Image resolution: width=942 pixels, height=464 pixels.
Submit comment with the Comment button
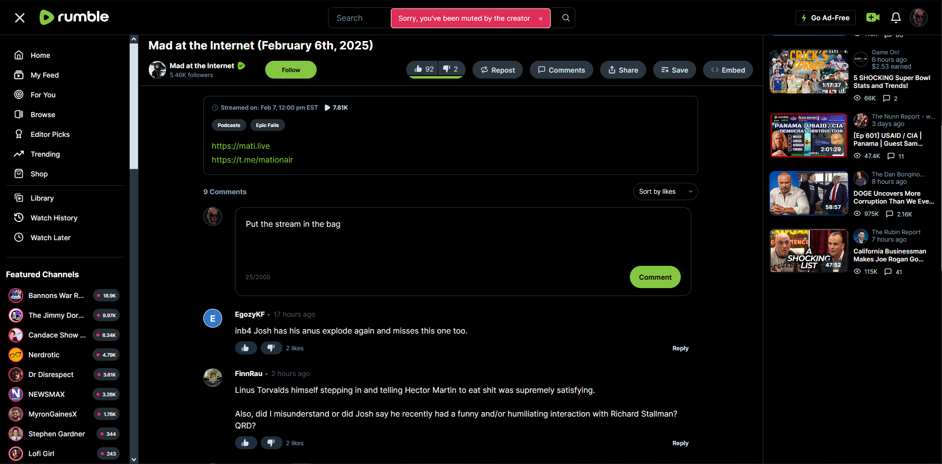point(655,277)
